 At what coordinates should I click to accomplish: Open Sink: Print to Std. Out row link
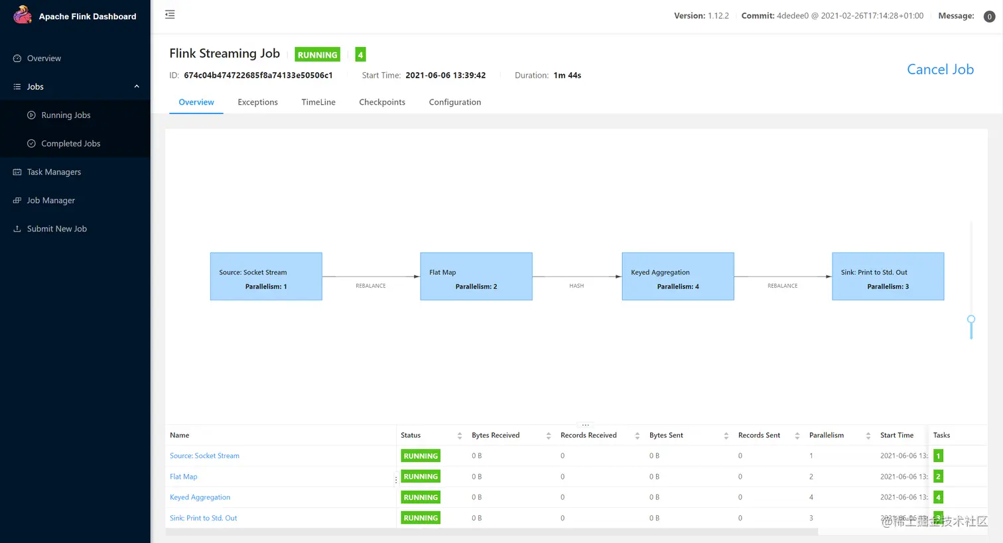pos(204,518)
